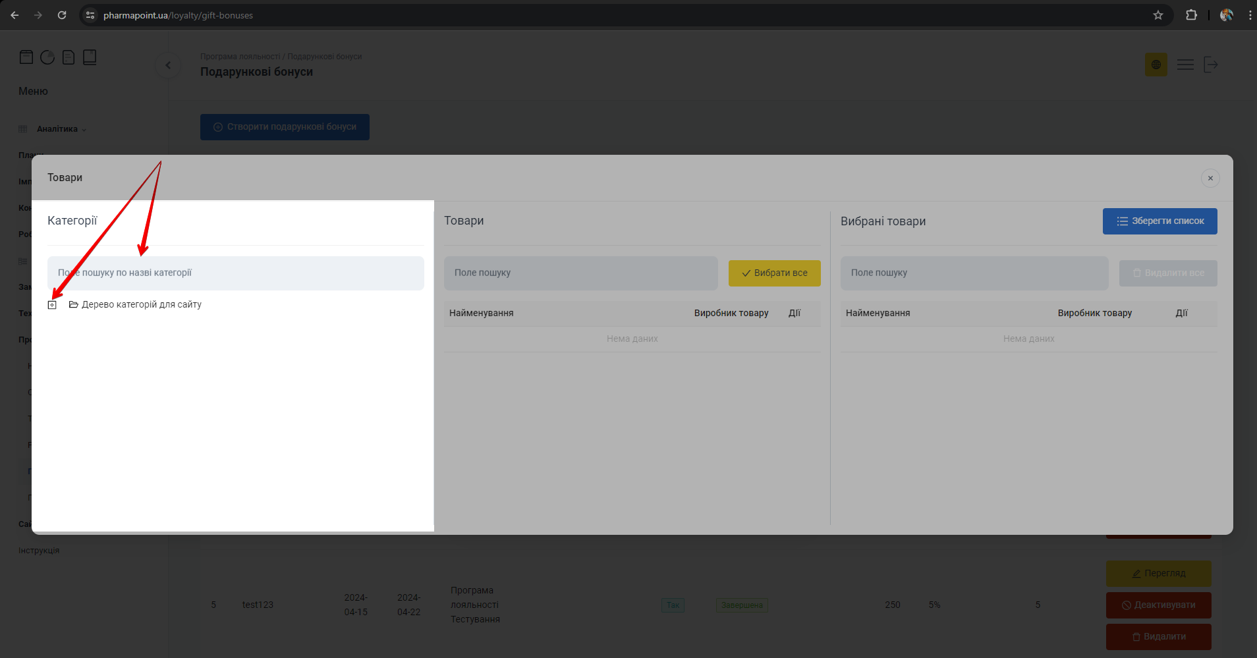Collapse the sidebar with the chevron button

point(168,65)
